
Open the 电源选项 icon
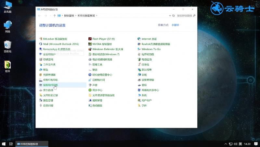coord(139,59)
